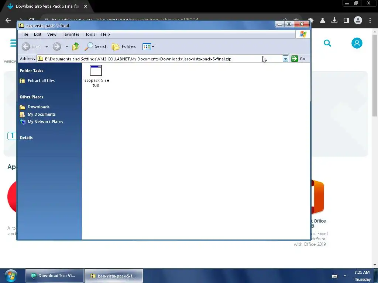Switch to isso-vista-pack-5-f... taskbar button

click(114, 276)
